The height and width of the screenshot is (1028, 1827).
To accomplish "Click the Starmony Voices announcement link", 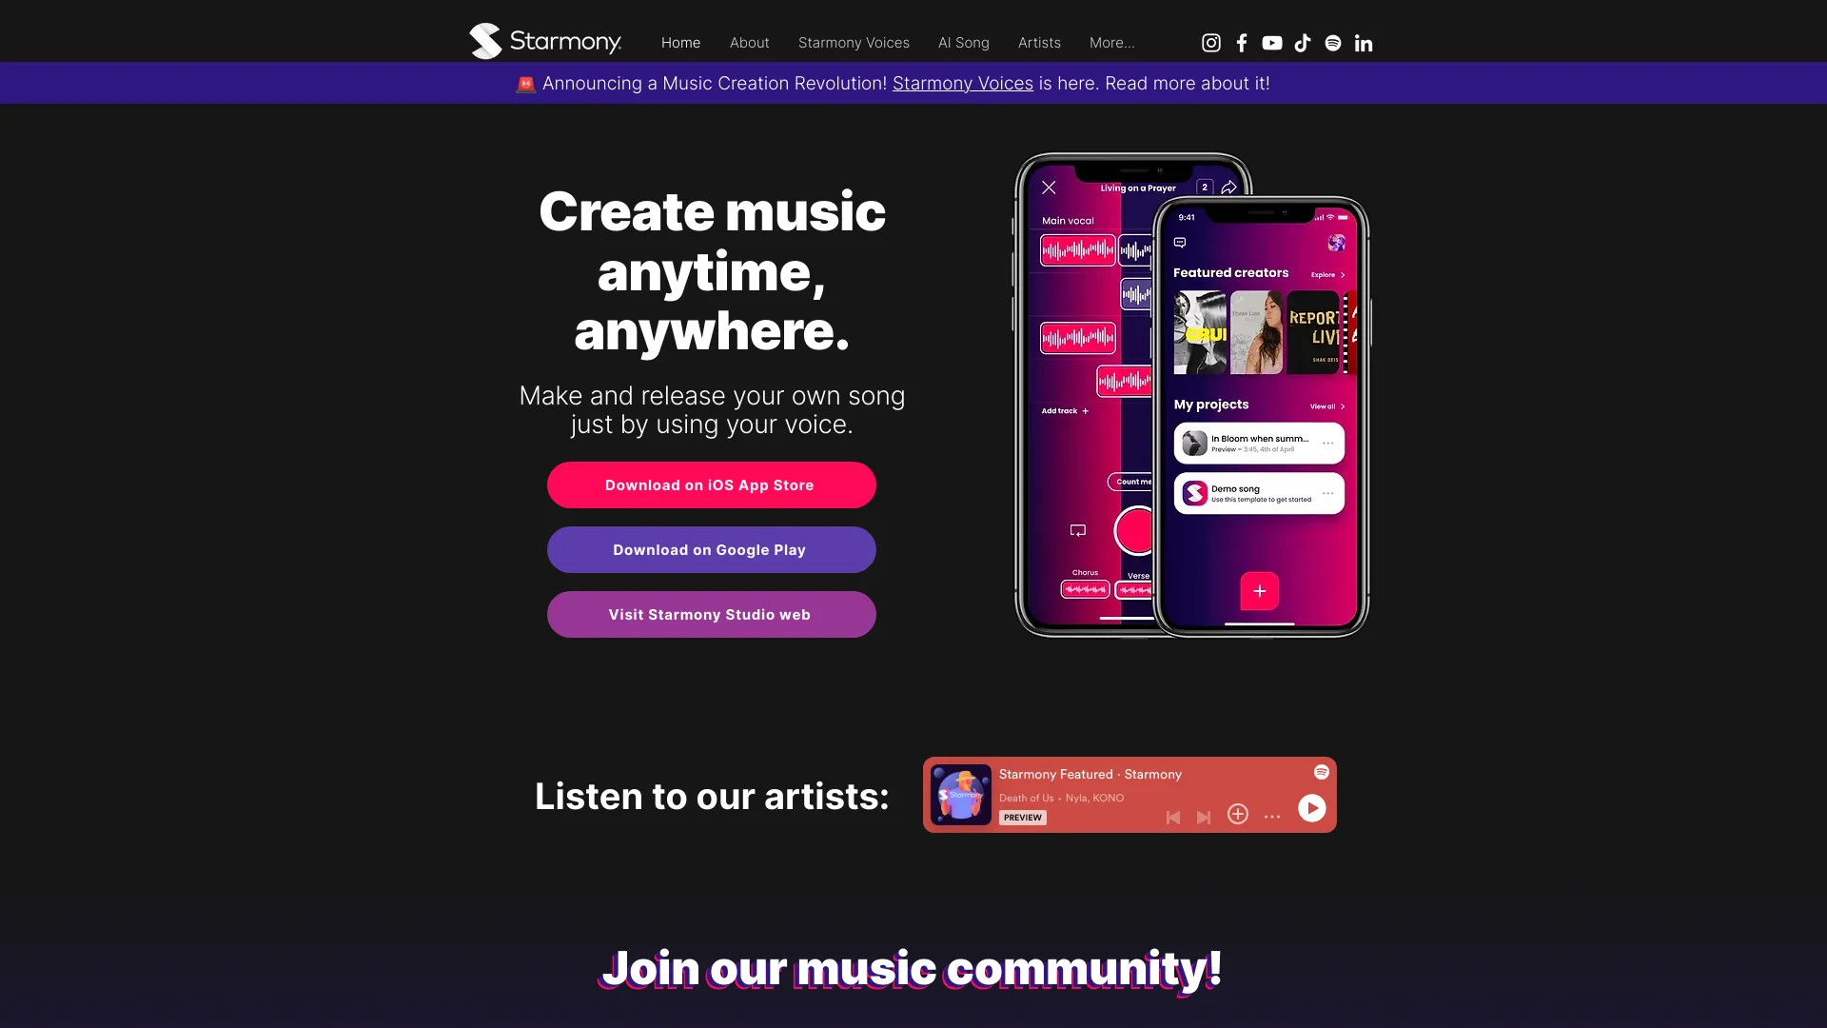I will coord(961,83).
